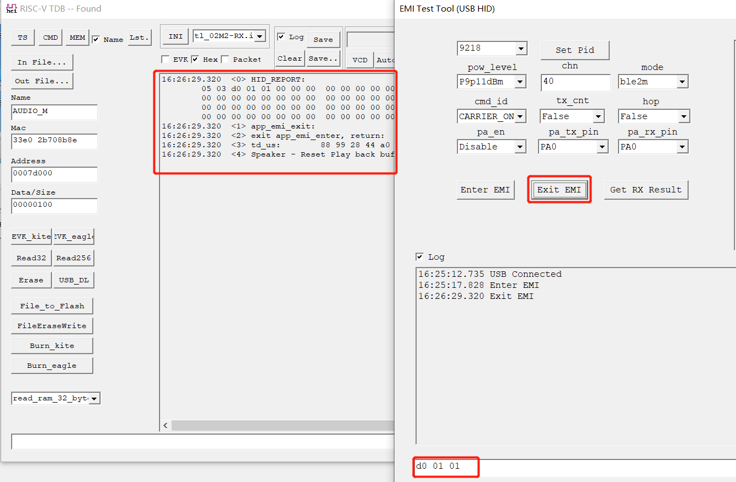736x482 pixels.
Task: Enable the EVK checkbox
Action: point(166,59)
